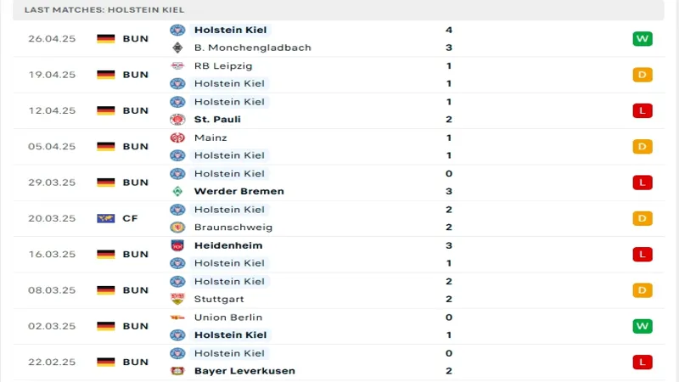This screenshot has width=679, height=382.
Task: Click the Heidenheim club logo
Action: (177, 245)
